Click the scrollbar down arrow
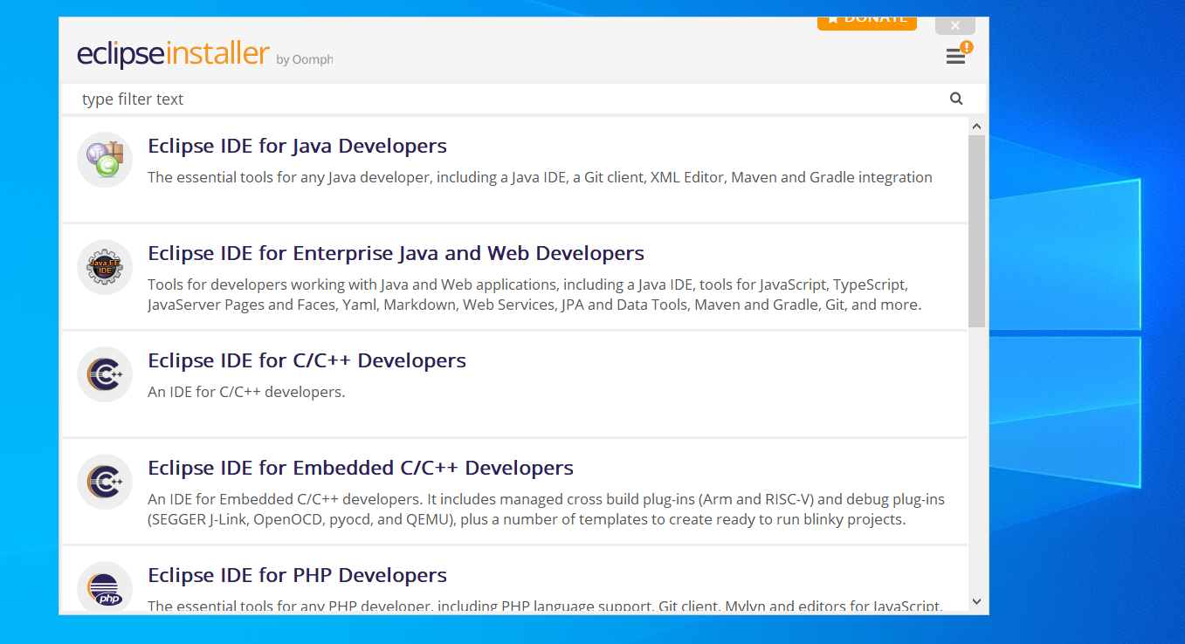This screenshot has width=1185, height=644. pyautogui.click(x=976, y=601)
